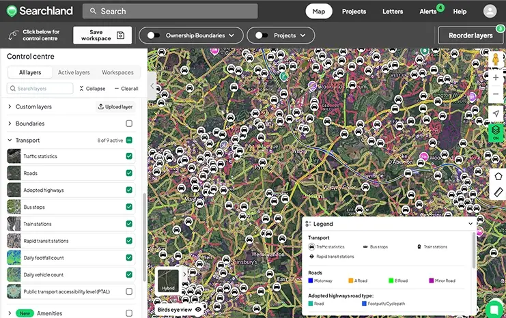
Task: Expand the Custom layers section
Action: pos(10,106)
